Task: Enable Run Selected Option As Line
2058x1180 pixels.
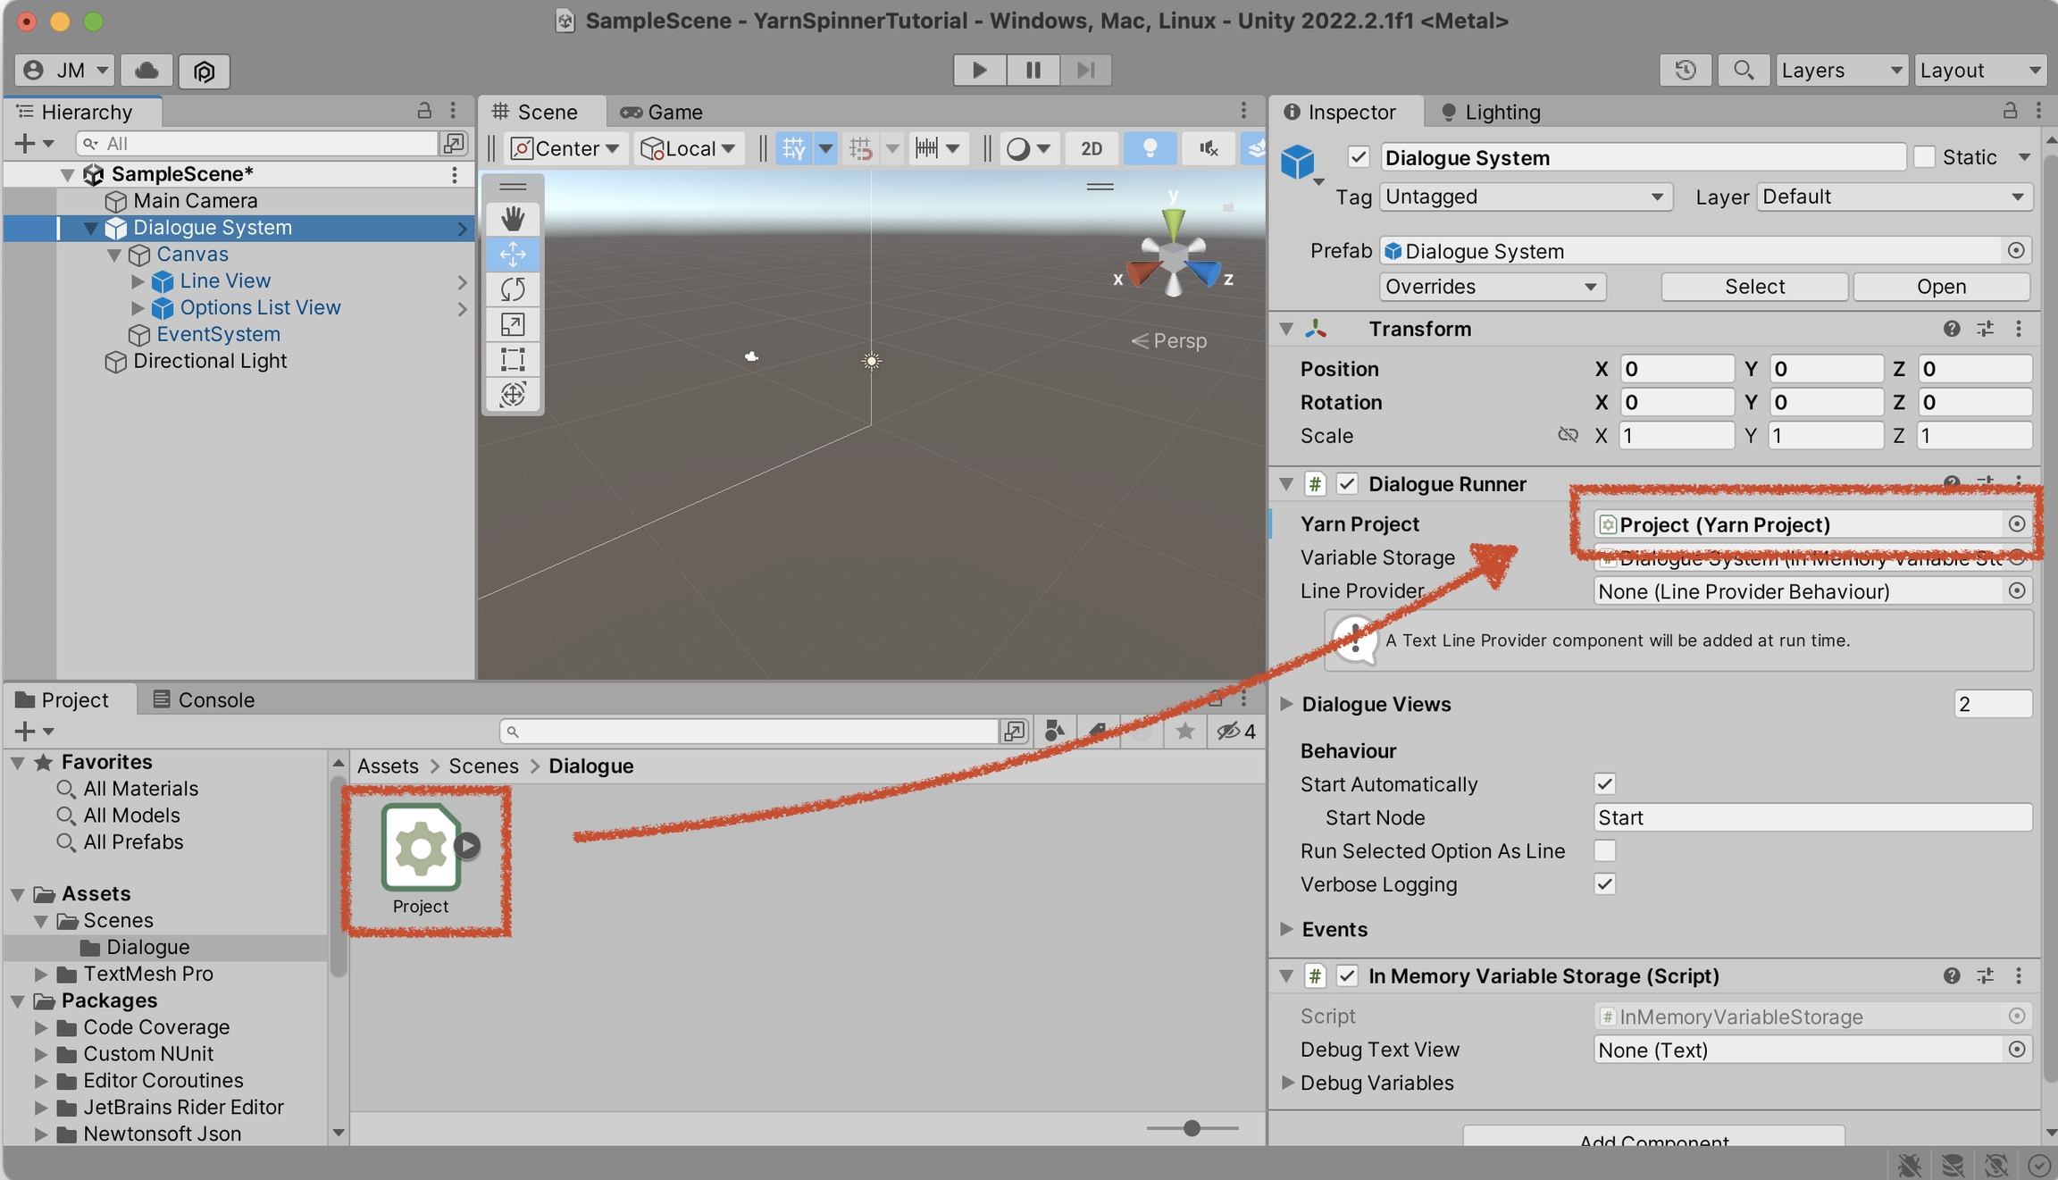Action: pyautogui.click(x=1604, y=850)
